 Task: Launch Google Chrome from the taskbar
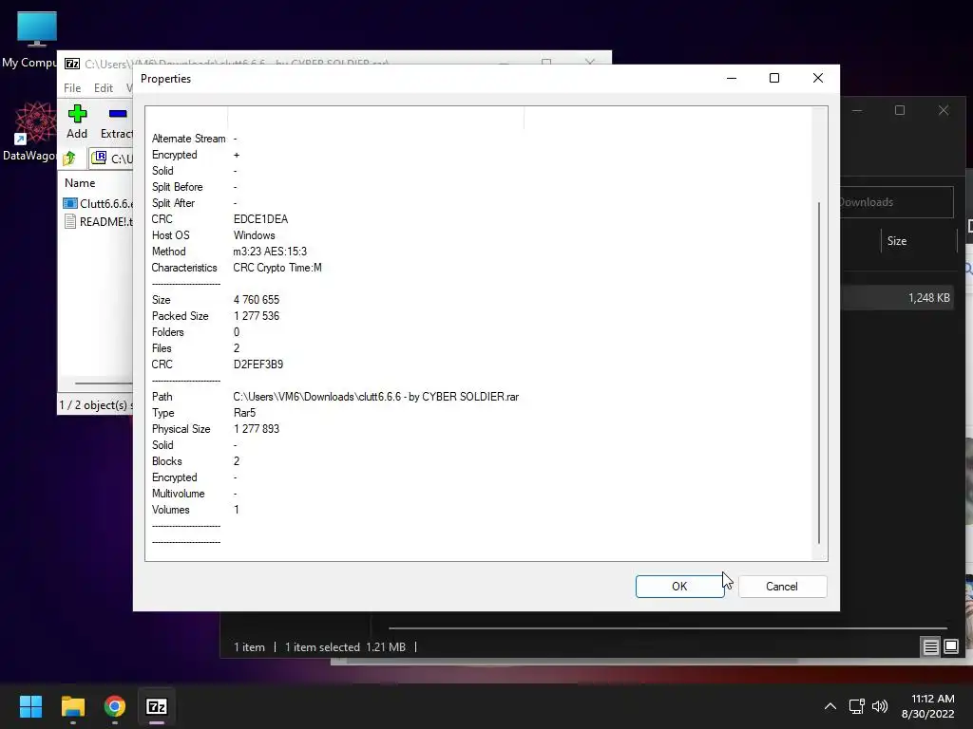(115, 706)
